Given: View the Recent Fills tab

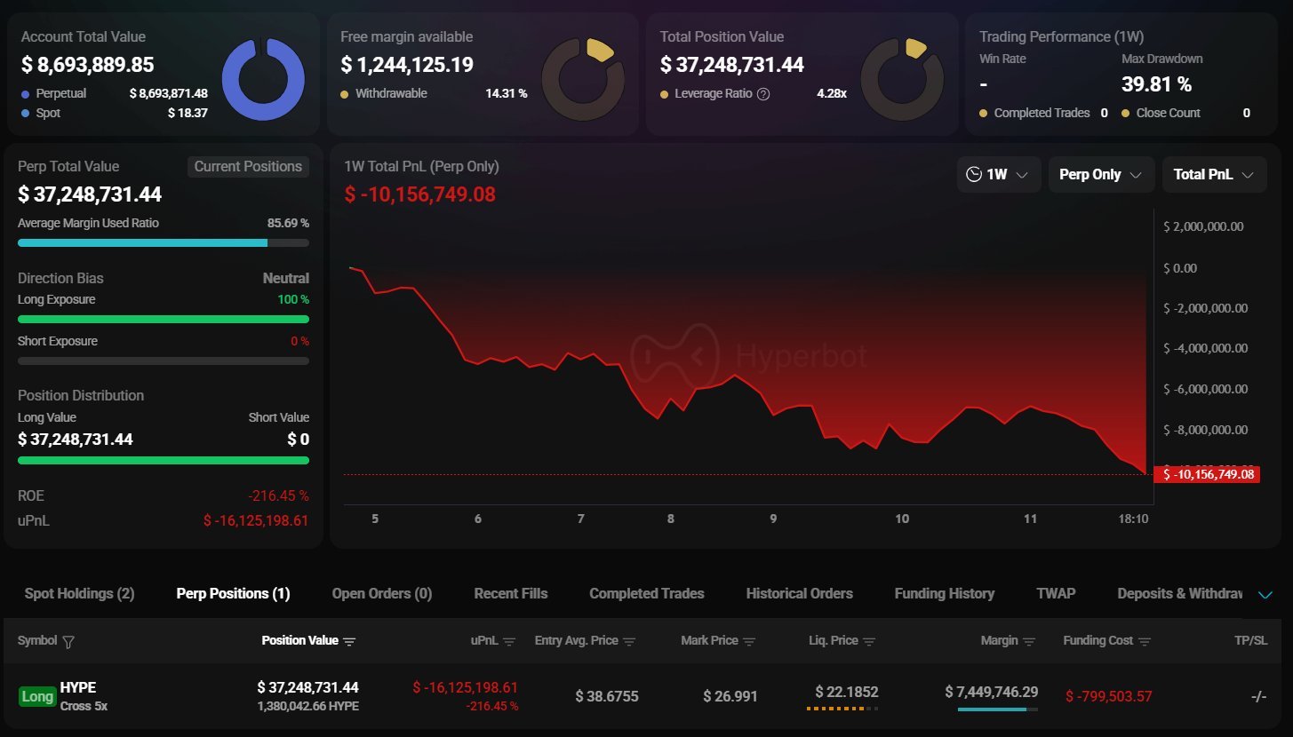Looking at the screenshot, I should coord(511,593).
